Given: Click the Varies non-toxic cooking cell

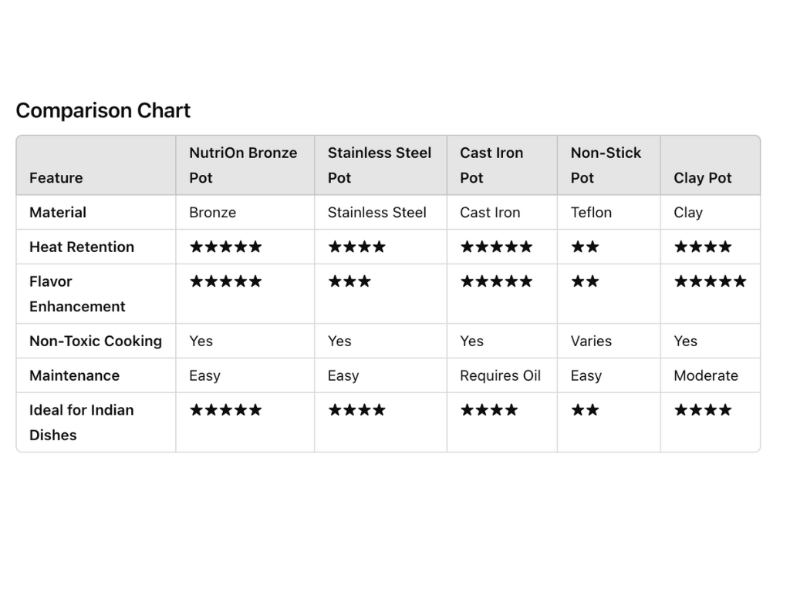Looking at the screenshot, I should [591, 341].
